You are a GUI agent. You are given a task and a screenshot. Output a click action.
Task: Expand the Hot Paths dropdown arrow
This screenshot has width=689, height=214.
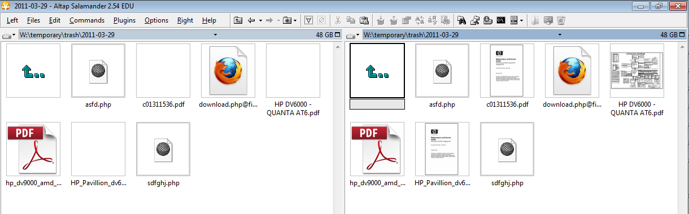(x=295, y=20)
